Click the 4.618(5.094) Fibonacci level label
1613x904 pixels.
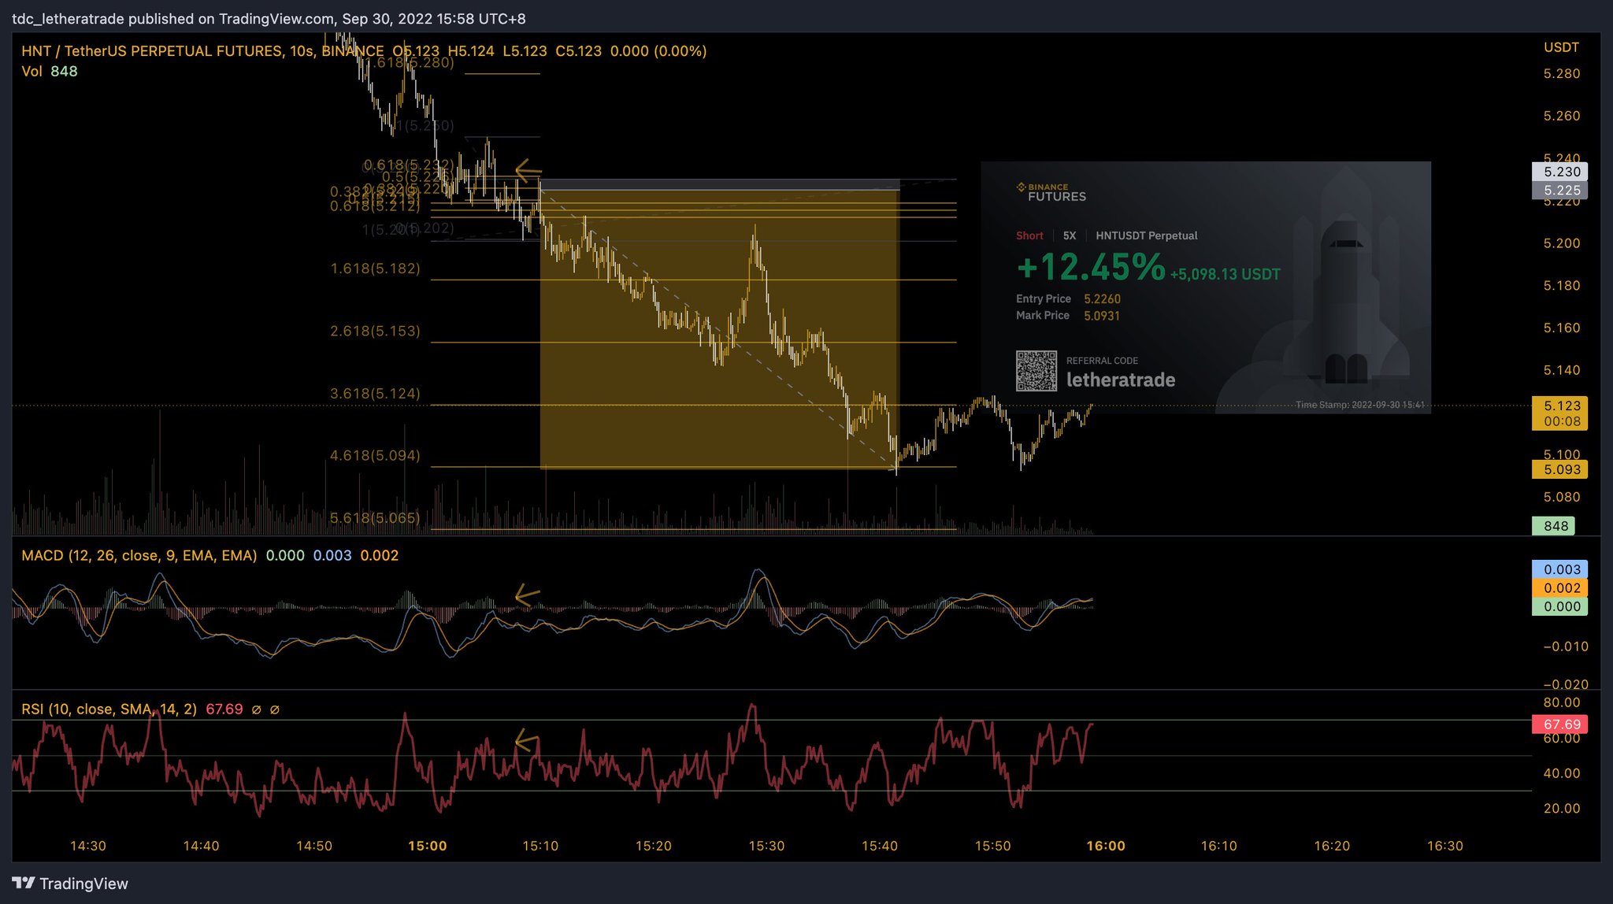point(375,455)
